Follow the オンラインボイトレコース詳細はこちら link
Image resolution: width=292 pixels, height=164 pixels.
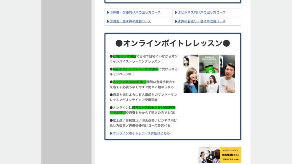click(140, 133)
